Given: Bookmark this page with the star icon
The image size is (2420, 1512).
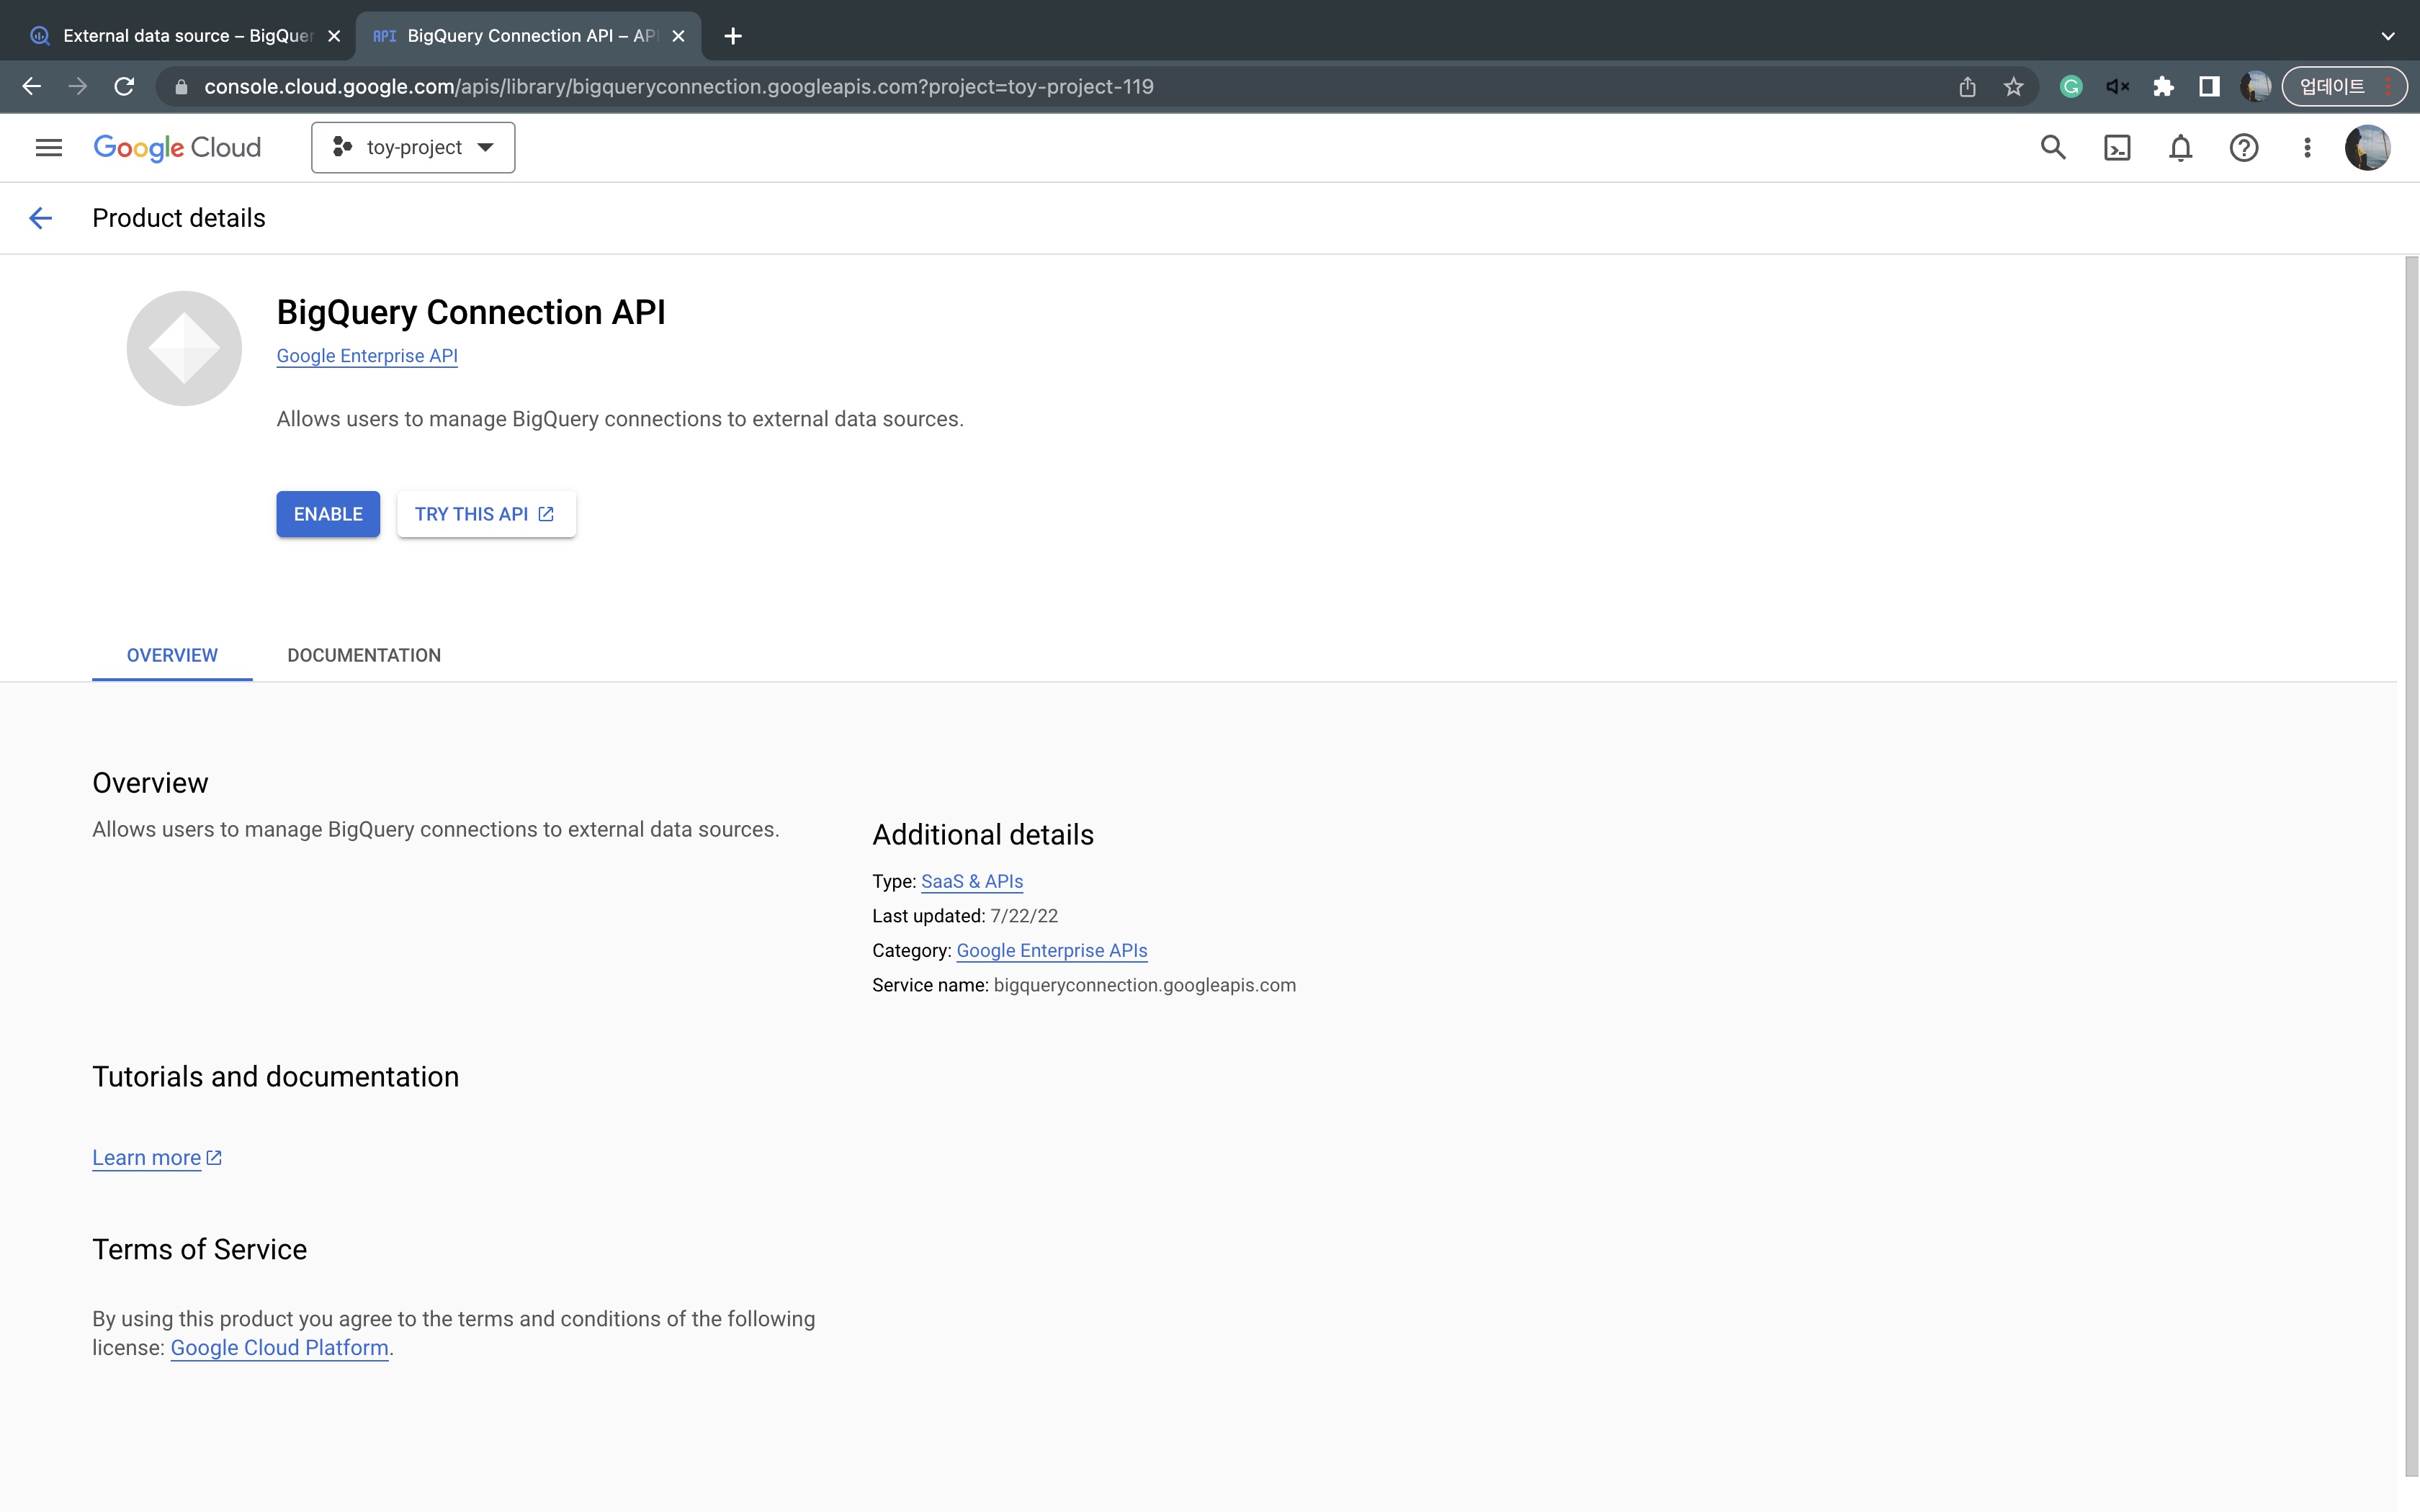Looking at the screenshot, I should [2013, 87].
